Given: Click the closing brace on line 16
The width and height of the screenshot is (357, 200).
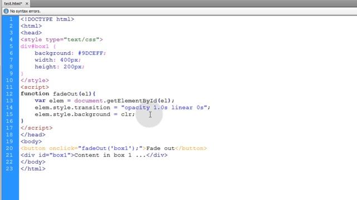Looking at the screenshot, I should (22, 121).
